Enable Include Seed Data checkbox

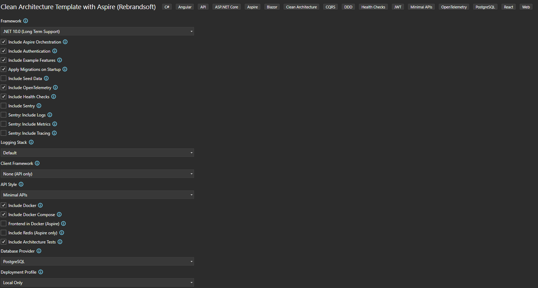4,79
